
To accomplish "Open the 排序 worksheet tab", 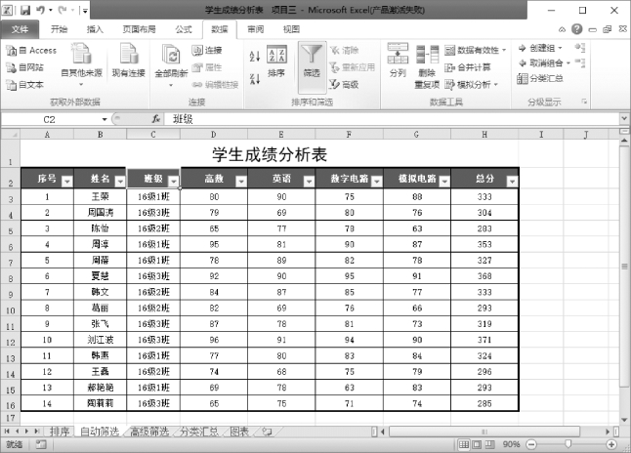I will 60,432.
